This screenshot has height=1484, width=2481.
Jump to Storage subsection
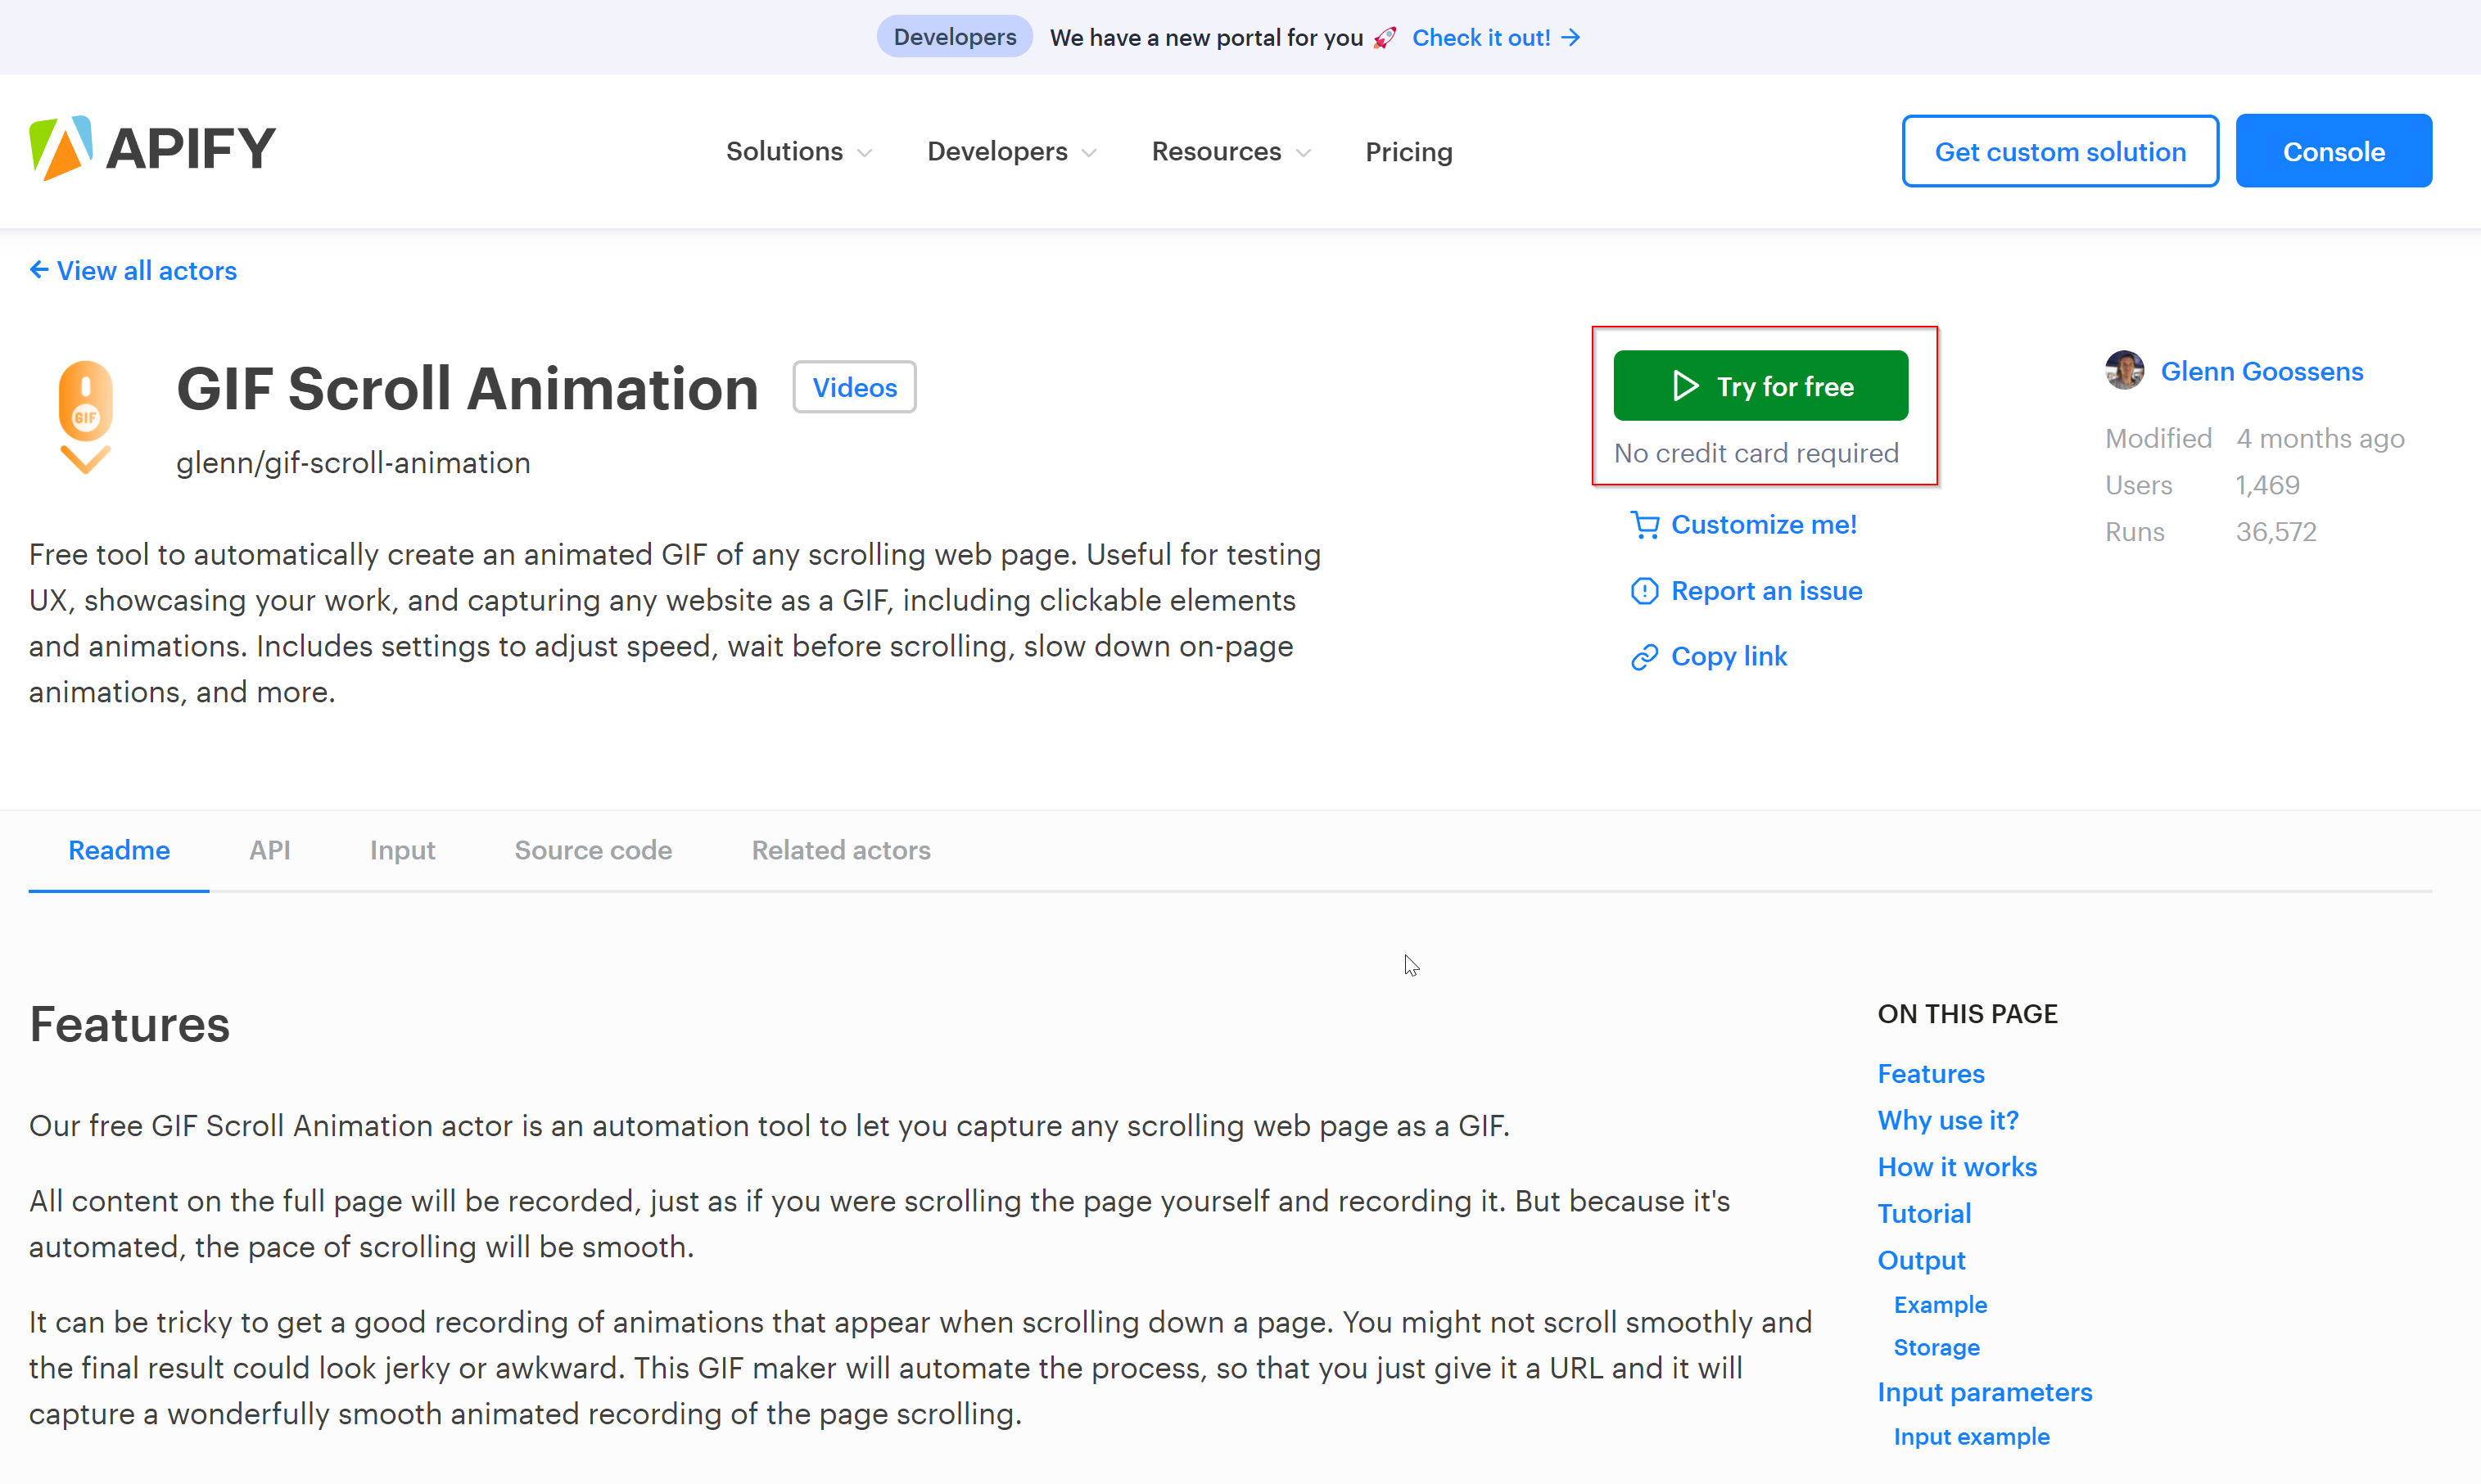click(1936, 1348)
